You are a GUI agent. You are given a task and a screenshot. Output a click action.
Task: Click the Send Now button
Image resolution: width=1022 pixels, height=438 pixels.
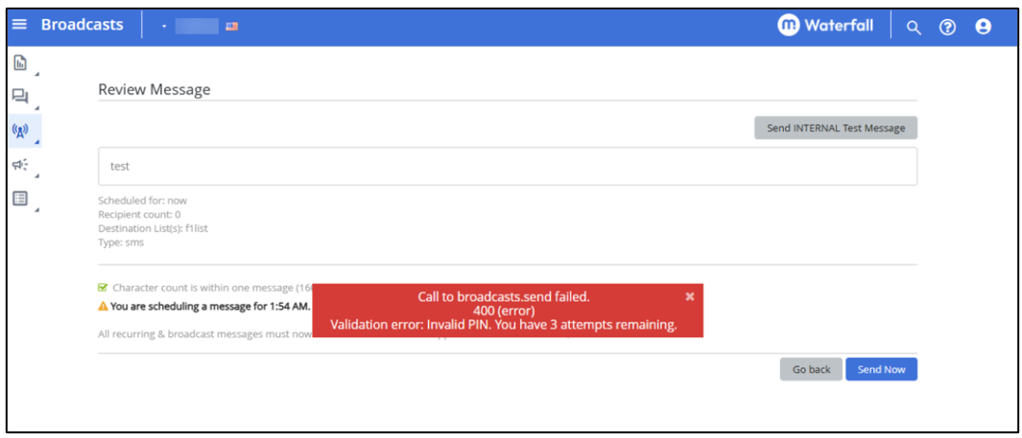coord(881,370)
